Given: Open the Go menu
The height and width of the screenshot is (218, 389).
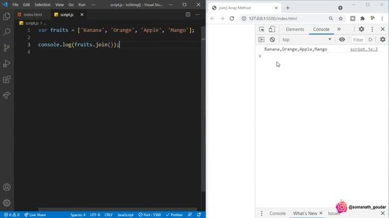Looking at the screenshot, I should pyautogui.click(x=71, y=5).
